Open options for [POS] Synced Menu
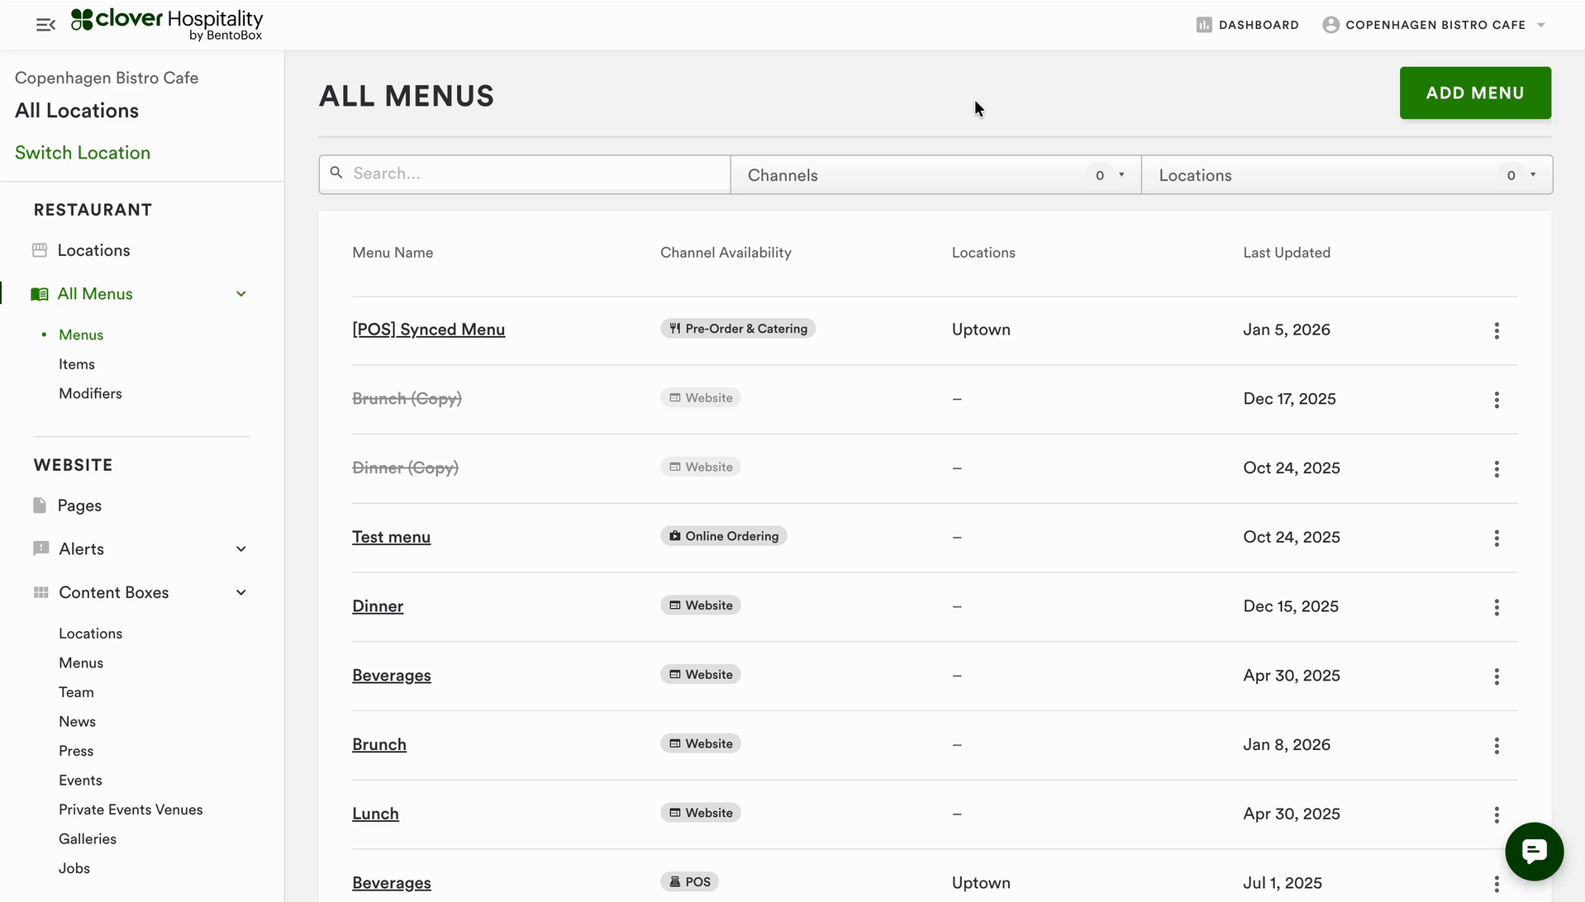The image size is (1585, 902). tap(1497, 330)
